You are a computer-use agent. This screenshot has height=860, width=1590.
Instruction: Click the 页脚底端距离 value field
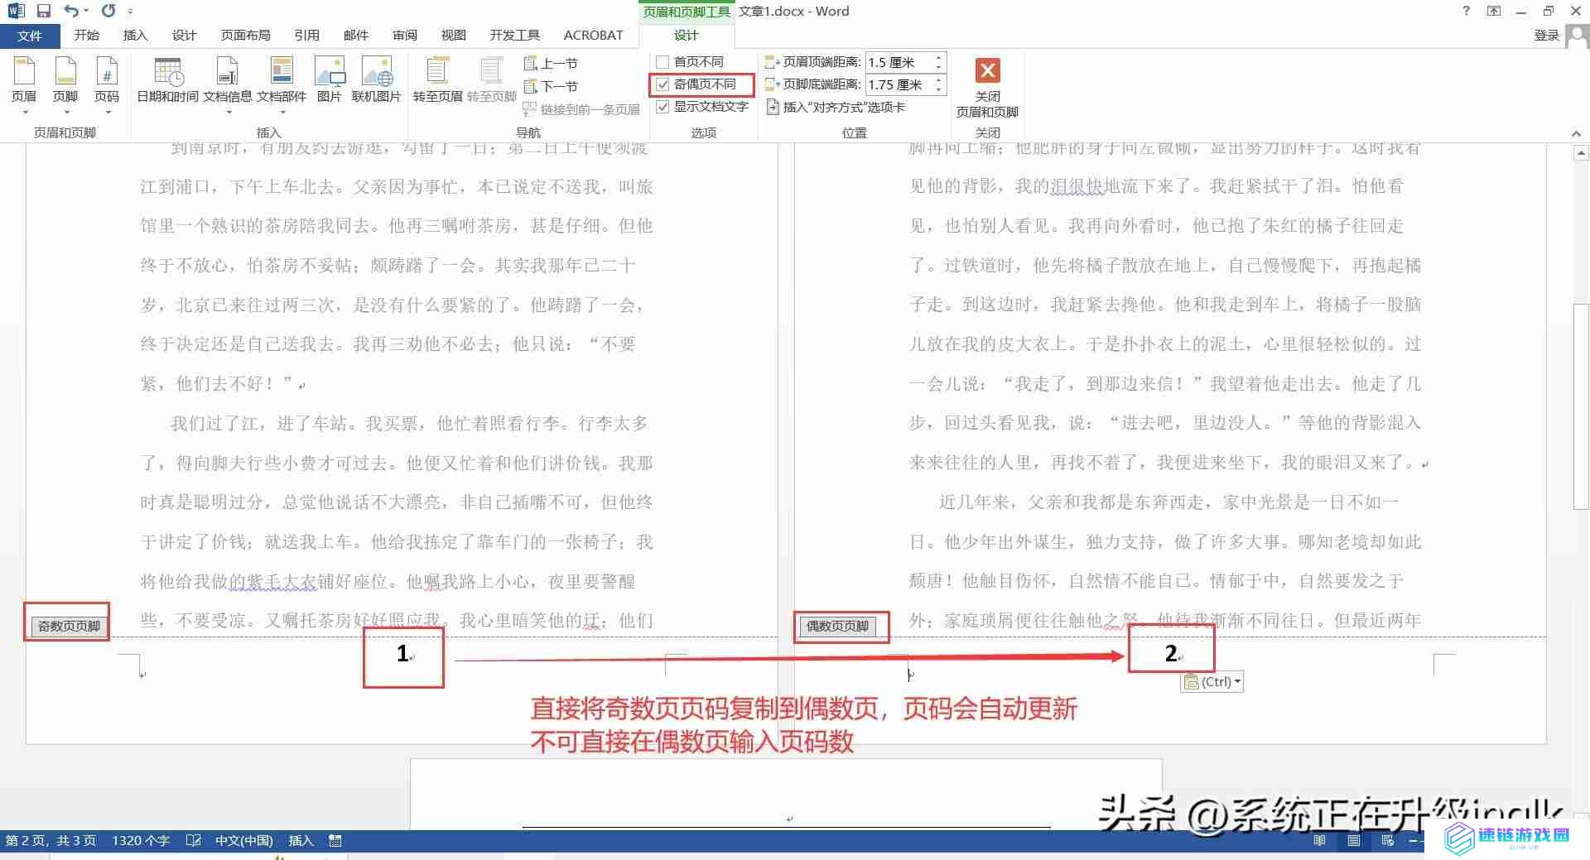tap(899, 85)
